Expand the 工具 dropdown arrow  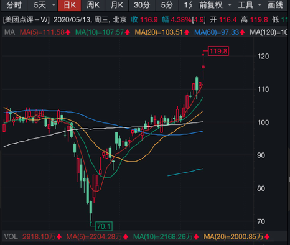[260, 5]
